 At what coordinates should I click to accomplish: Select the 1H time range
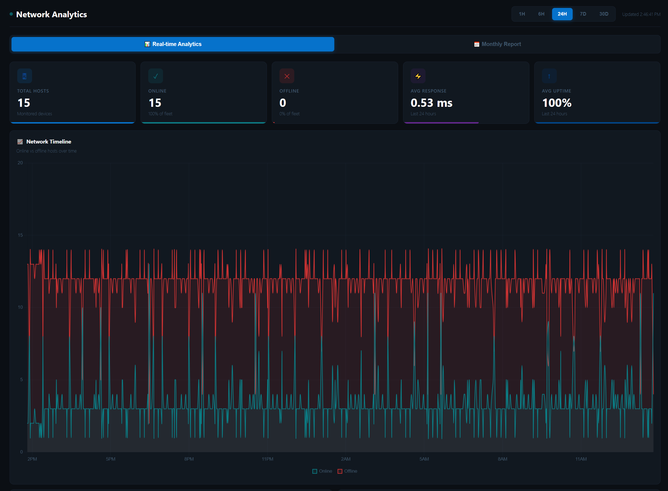(522, 14)
